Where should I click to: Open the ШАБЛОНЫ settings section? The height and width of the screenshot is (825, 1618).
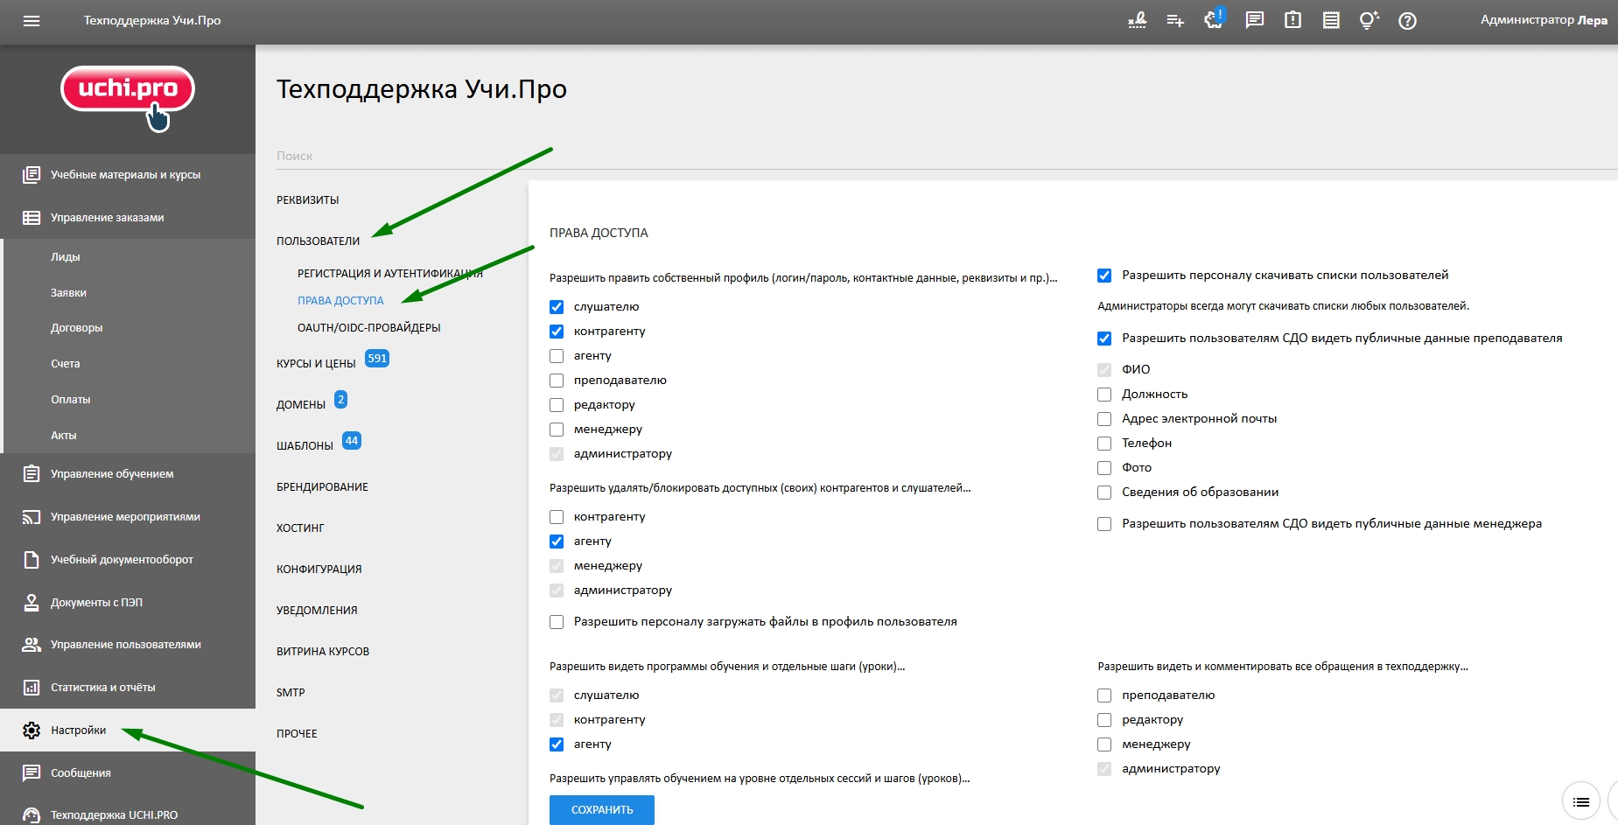tap(305, 446)
